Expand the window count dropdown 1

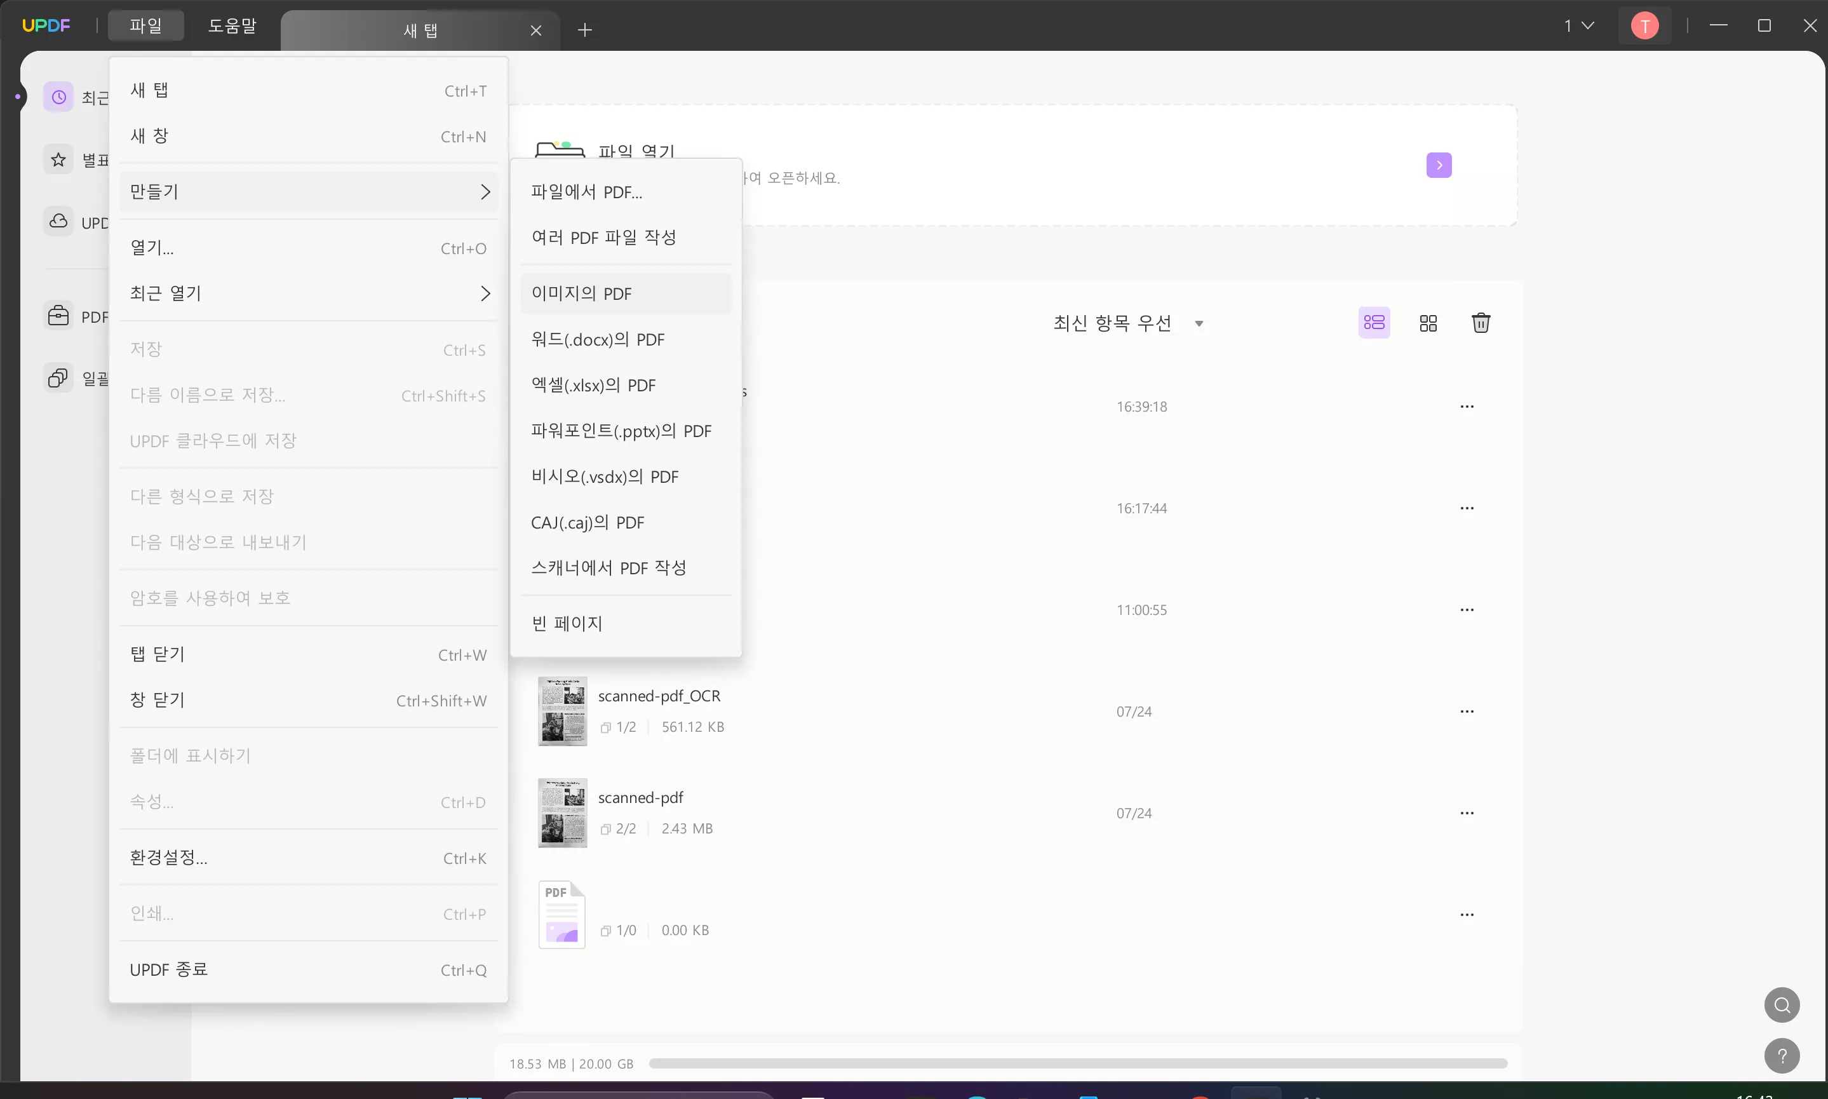1578,26
